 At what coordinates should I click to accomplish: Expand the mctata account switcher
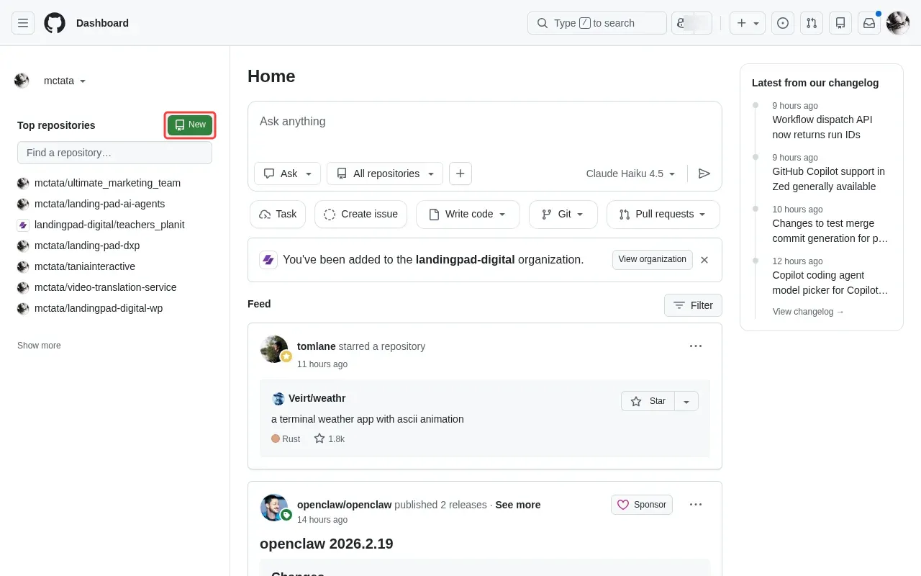[x=65, y=81]
